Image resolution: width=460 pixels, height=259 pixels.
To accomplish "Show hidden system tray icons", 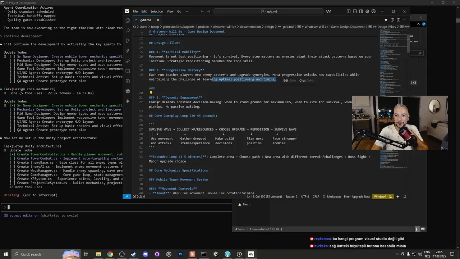I will pos(397,254).
